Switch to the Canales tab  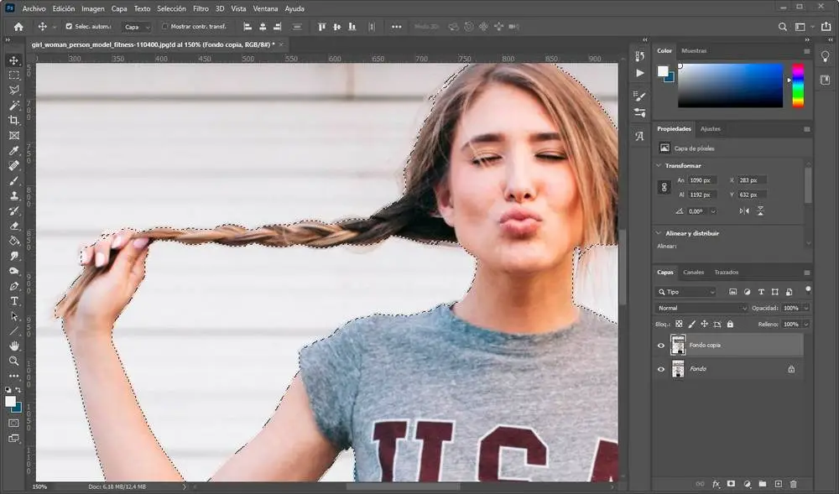click(693, 273)
